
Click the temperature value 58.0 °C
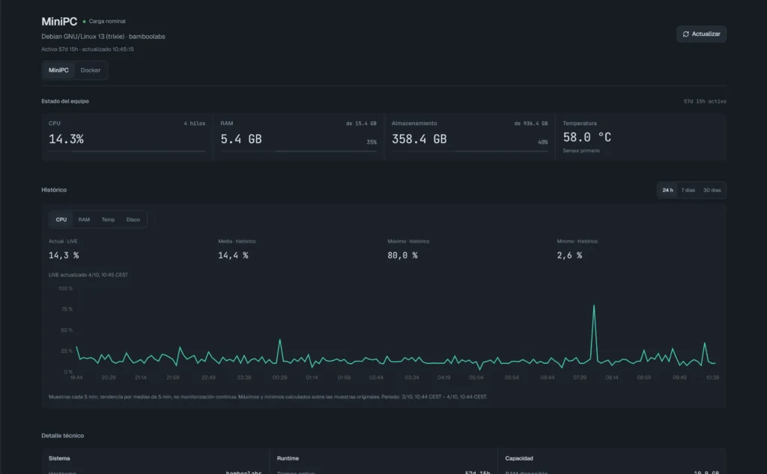pos(587,138)
